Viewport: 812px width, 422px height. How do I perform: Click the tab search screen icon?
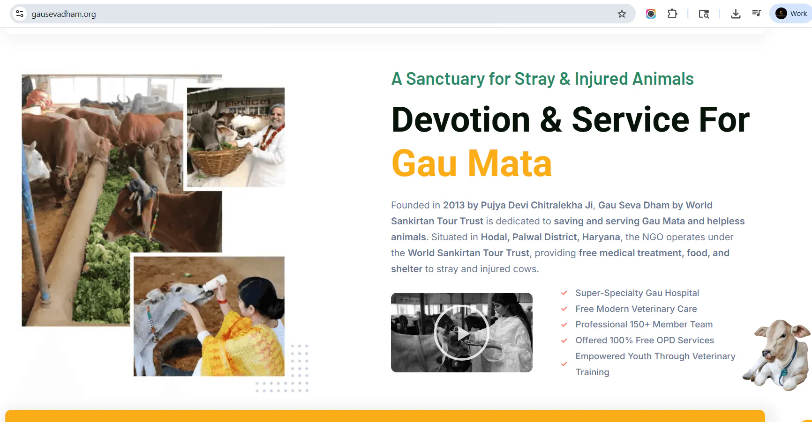pyautogui.click(x=704, y=14)
